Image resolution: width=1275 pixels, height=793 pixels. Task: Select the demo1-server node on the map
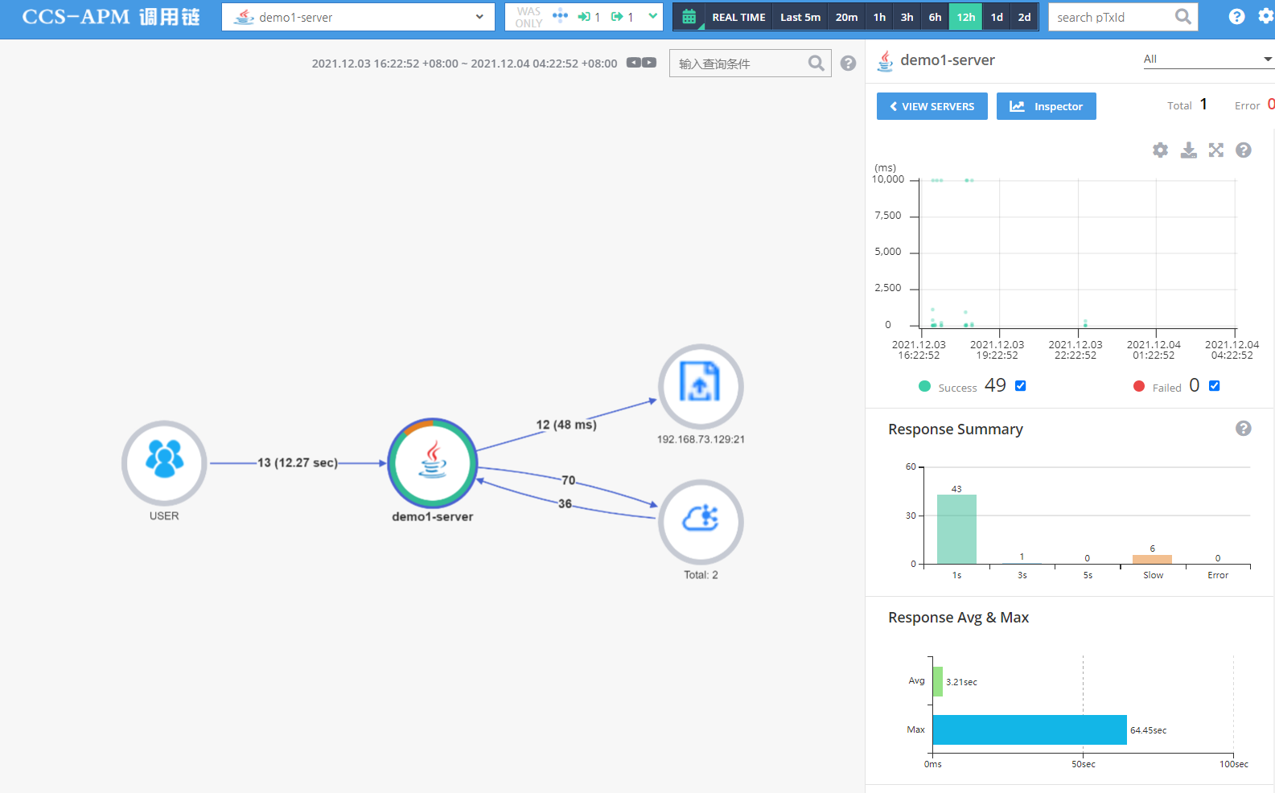433,462
